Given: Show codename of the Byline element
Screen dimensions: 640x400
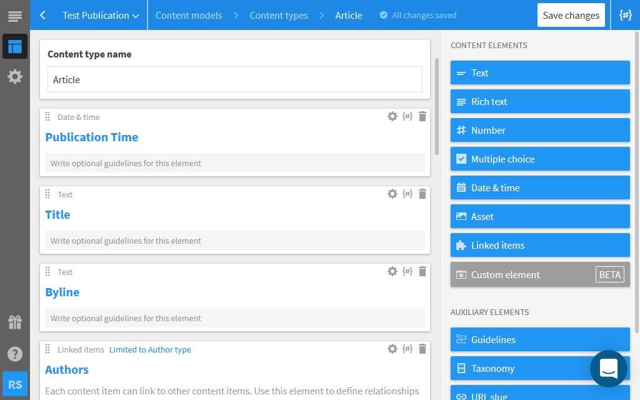Looking at the screenshot, I should (x=407, y=271).
